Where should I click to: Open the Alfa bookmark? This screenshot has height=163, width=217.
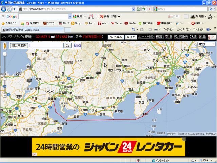pos(103,23)
